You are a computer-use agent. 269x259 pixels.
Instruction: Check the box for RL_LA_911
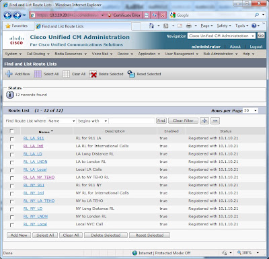point(12,139)
